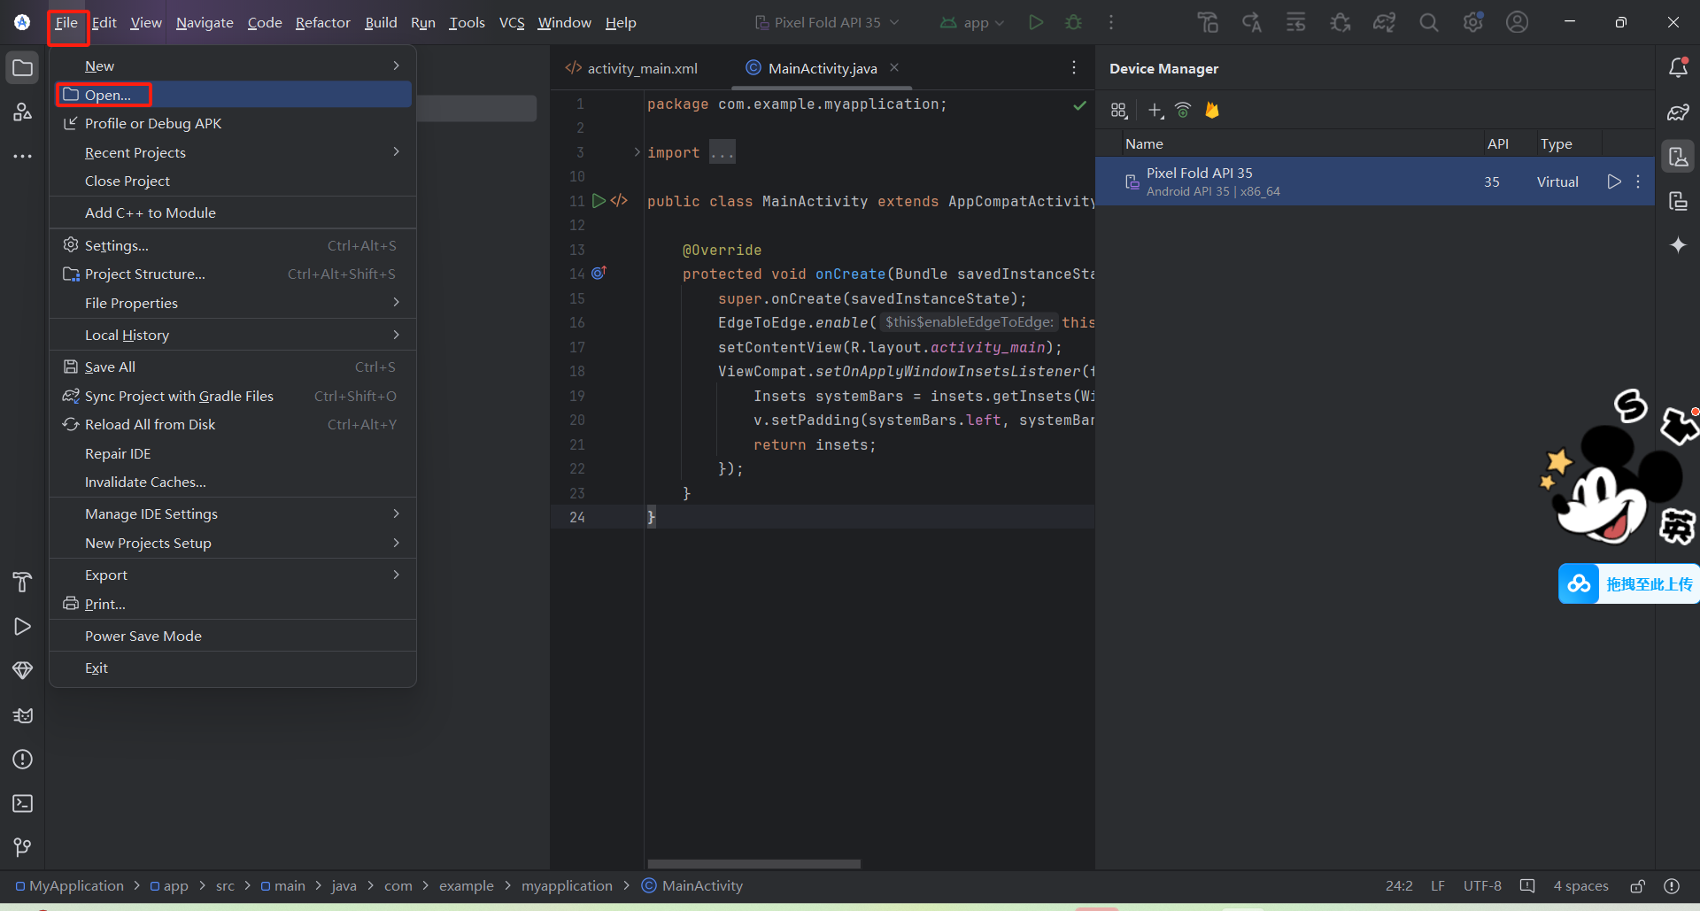Open the app run configuration dropdown
1700x911 pixels.
[971, 22]
